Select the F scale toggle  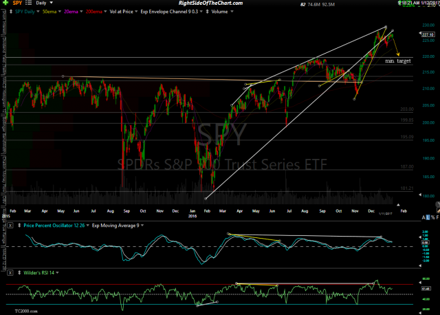click(x=437, y=217)
